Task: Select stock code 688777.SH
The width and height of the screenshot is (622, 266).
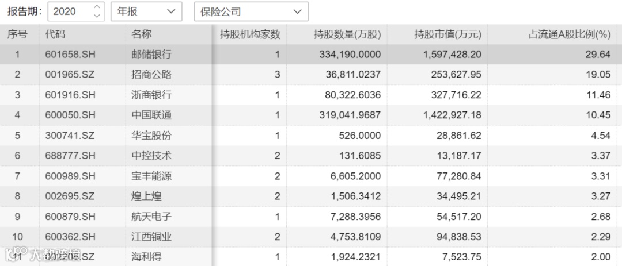Action: point(70,156)
